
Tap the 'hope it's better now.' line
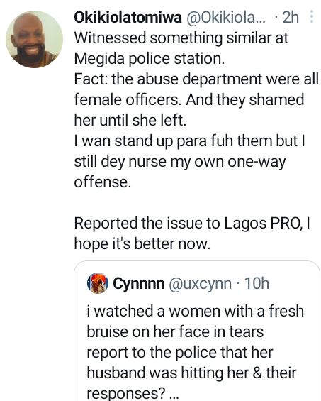tap(142, 243)
